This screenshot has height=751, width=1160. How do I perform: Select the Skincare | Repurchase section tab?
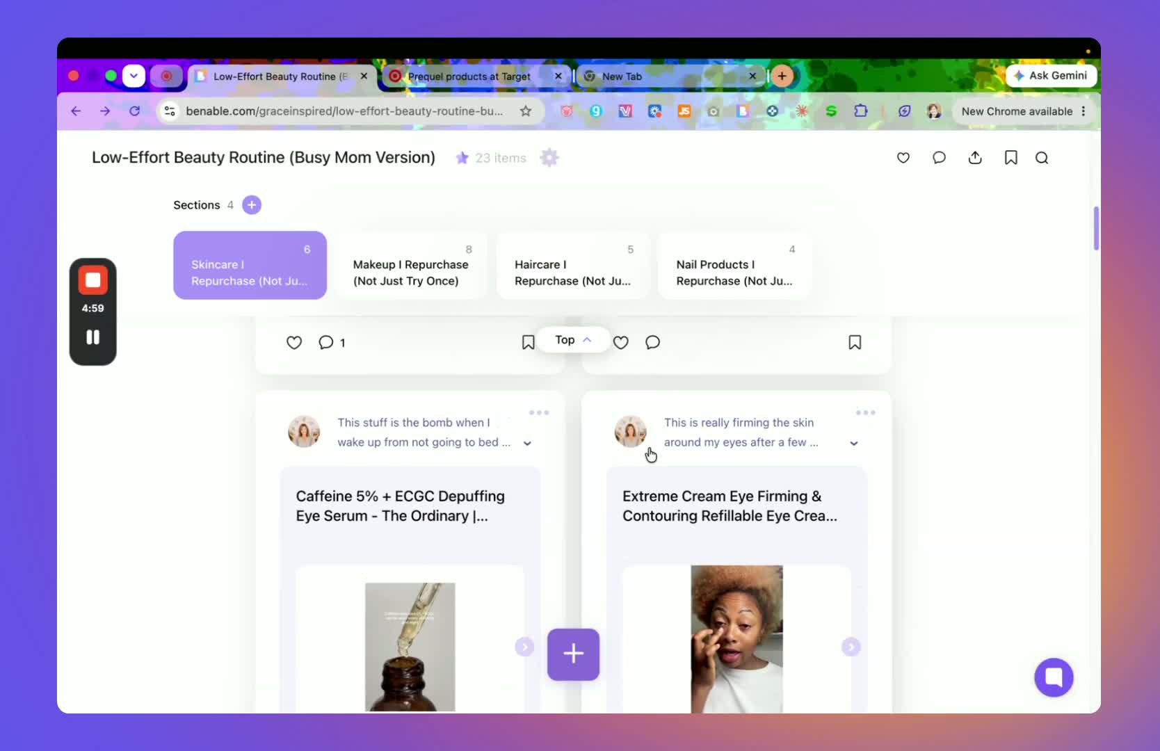pyautogui.click(x=250, y=265)
